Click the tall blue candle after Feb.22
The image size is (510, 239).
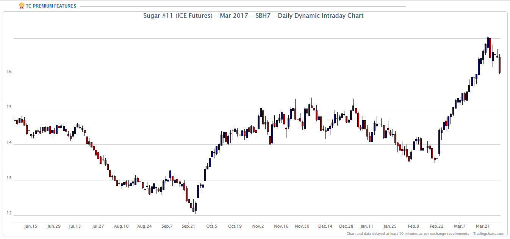pos(439,141)
